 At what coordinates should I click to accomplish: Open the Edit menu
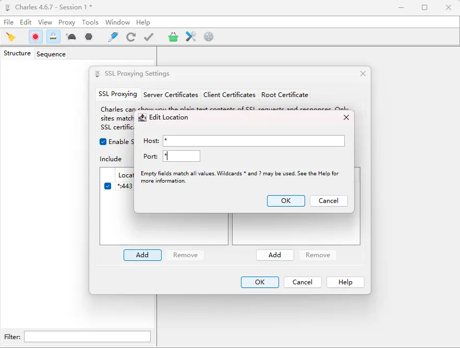click(x=26, y=22)
